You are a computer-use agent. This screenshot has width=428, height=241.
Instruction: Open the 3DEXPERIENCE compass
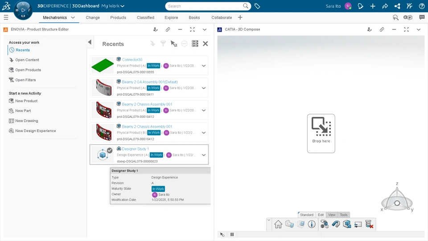(x=23, y=10)
